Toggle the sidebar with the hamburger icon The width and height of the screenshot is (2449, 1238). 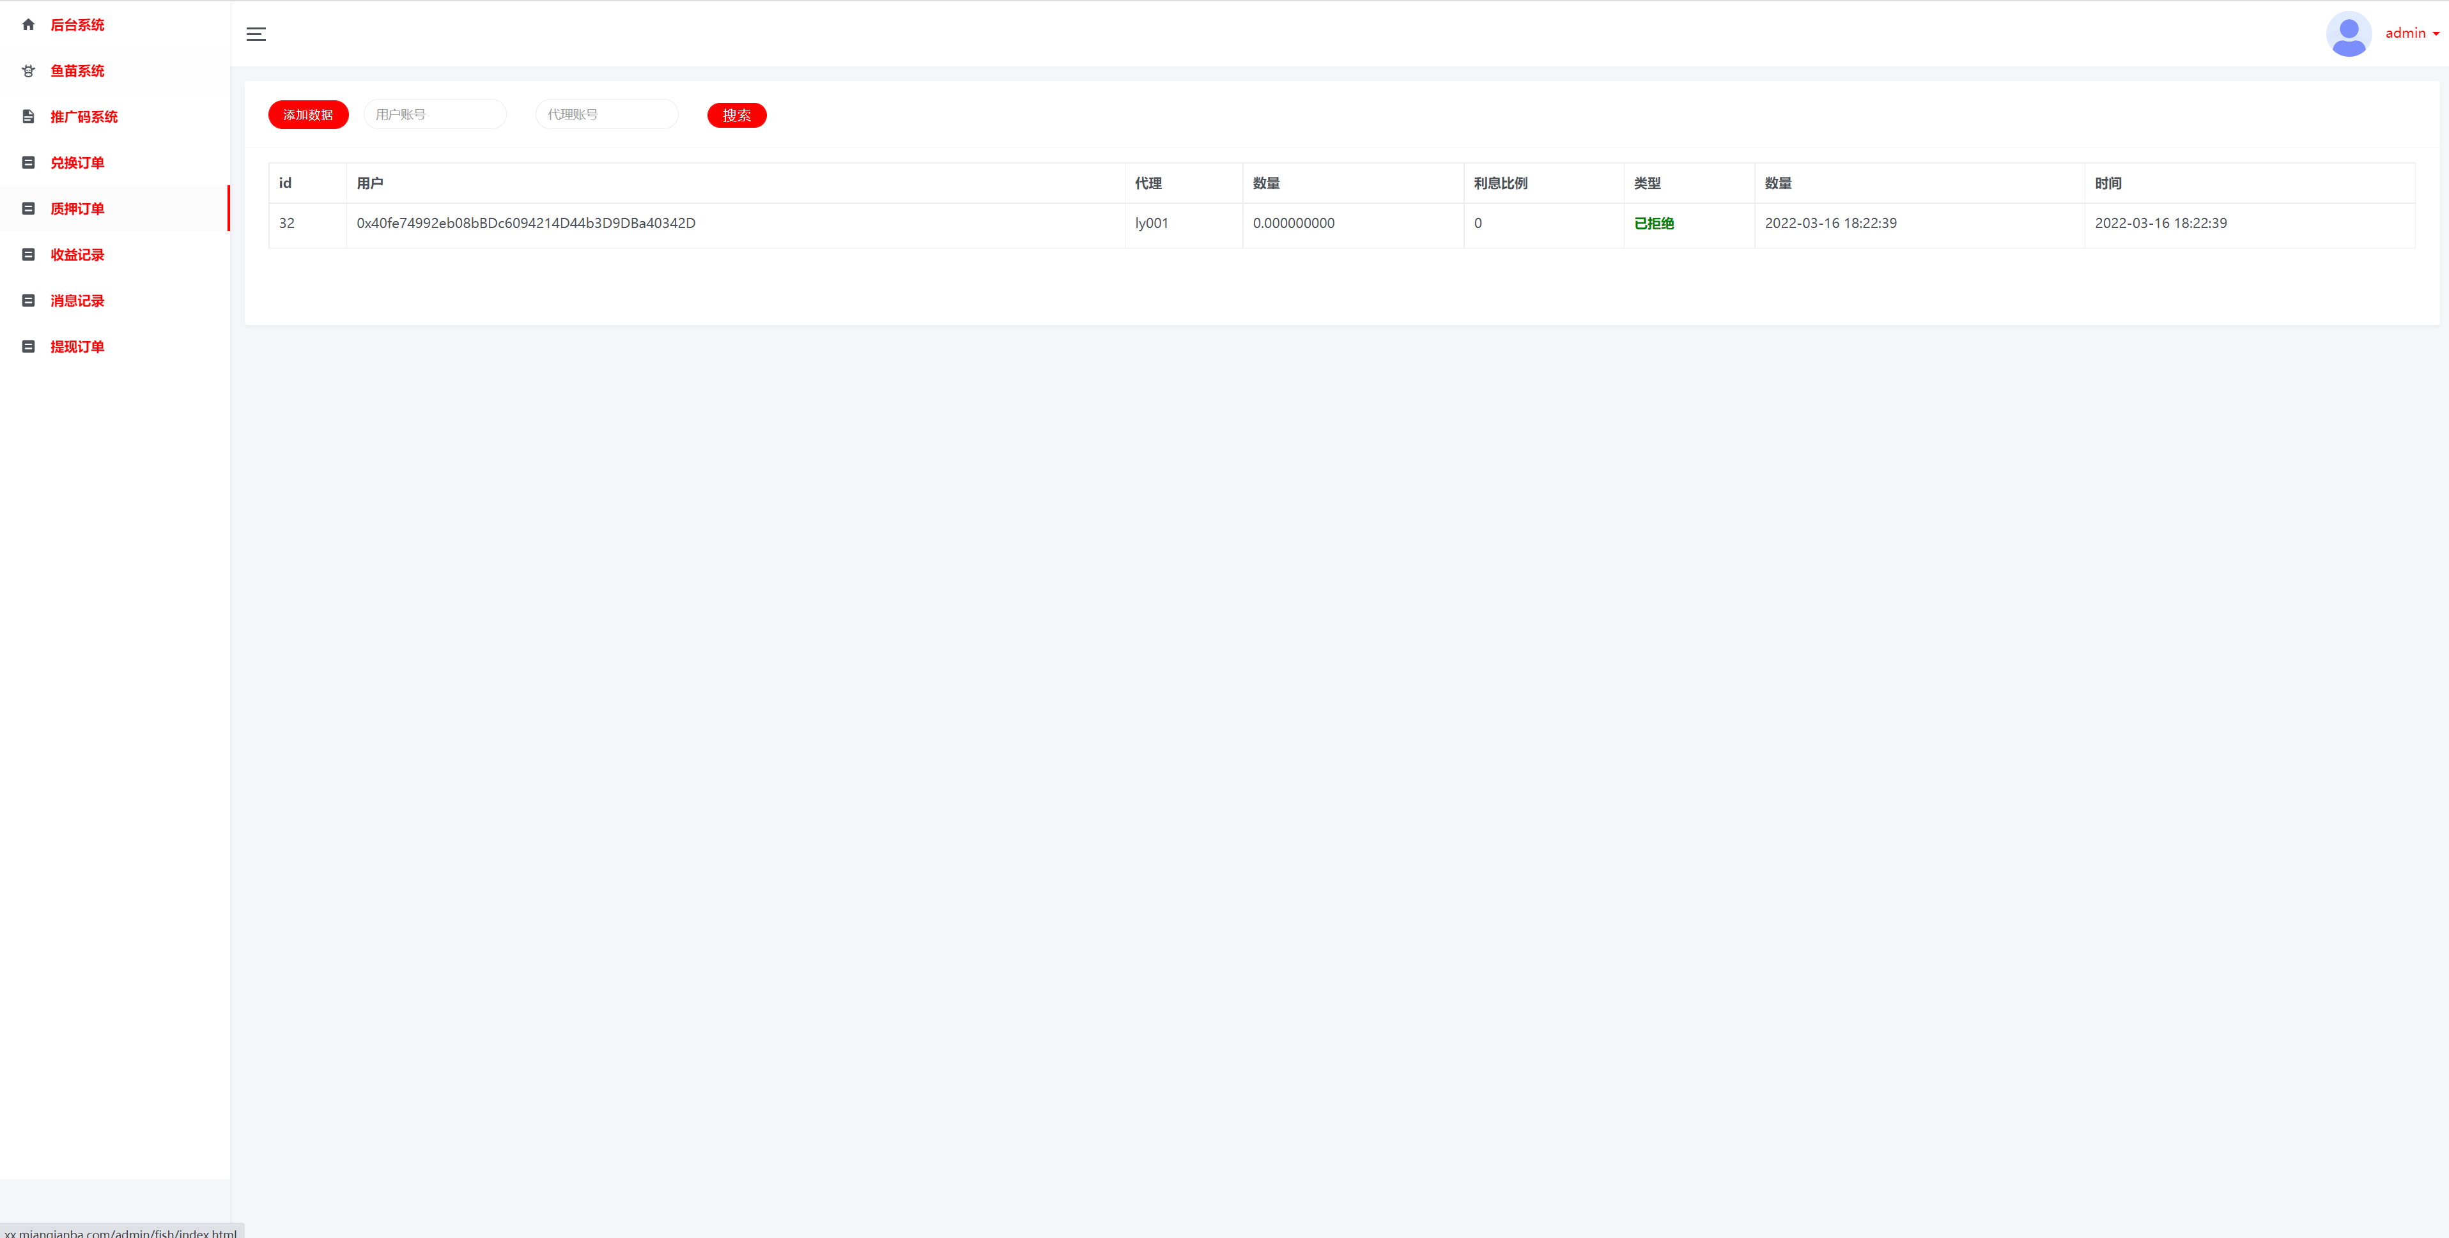[256, 33]
